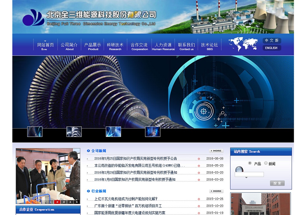
Task: Click the red brick building photo
Action: pyautogui.click(x=261, y=204)
